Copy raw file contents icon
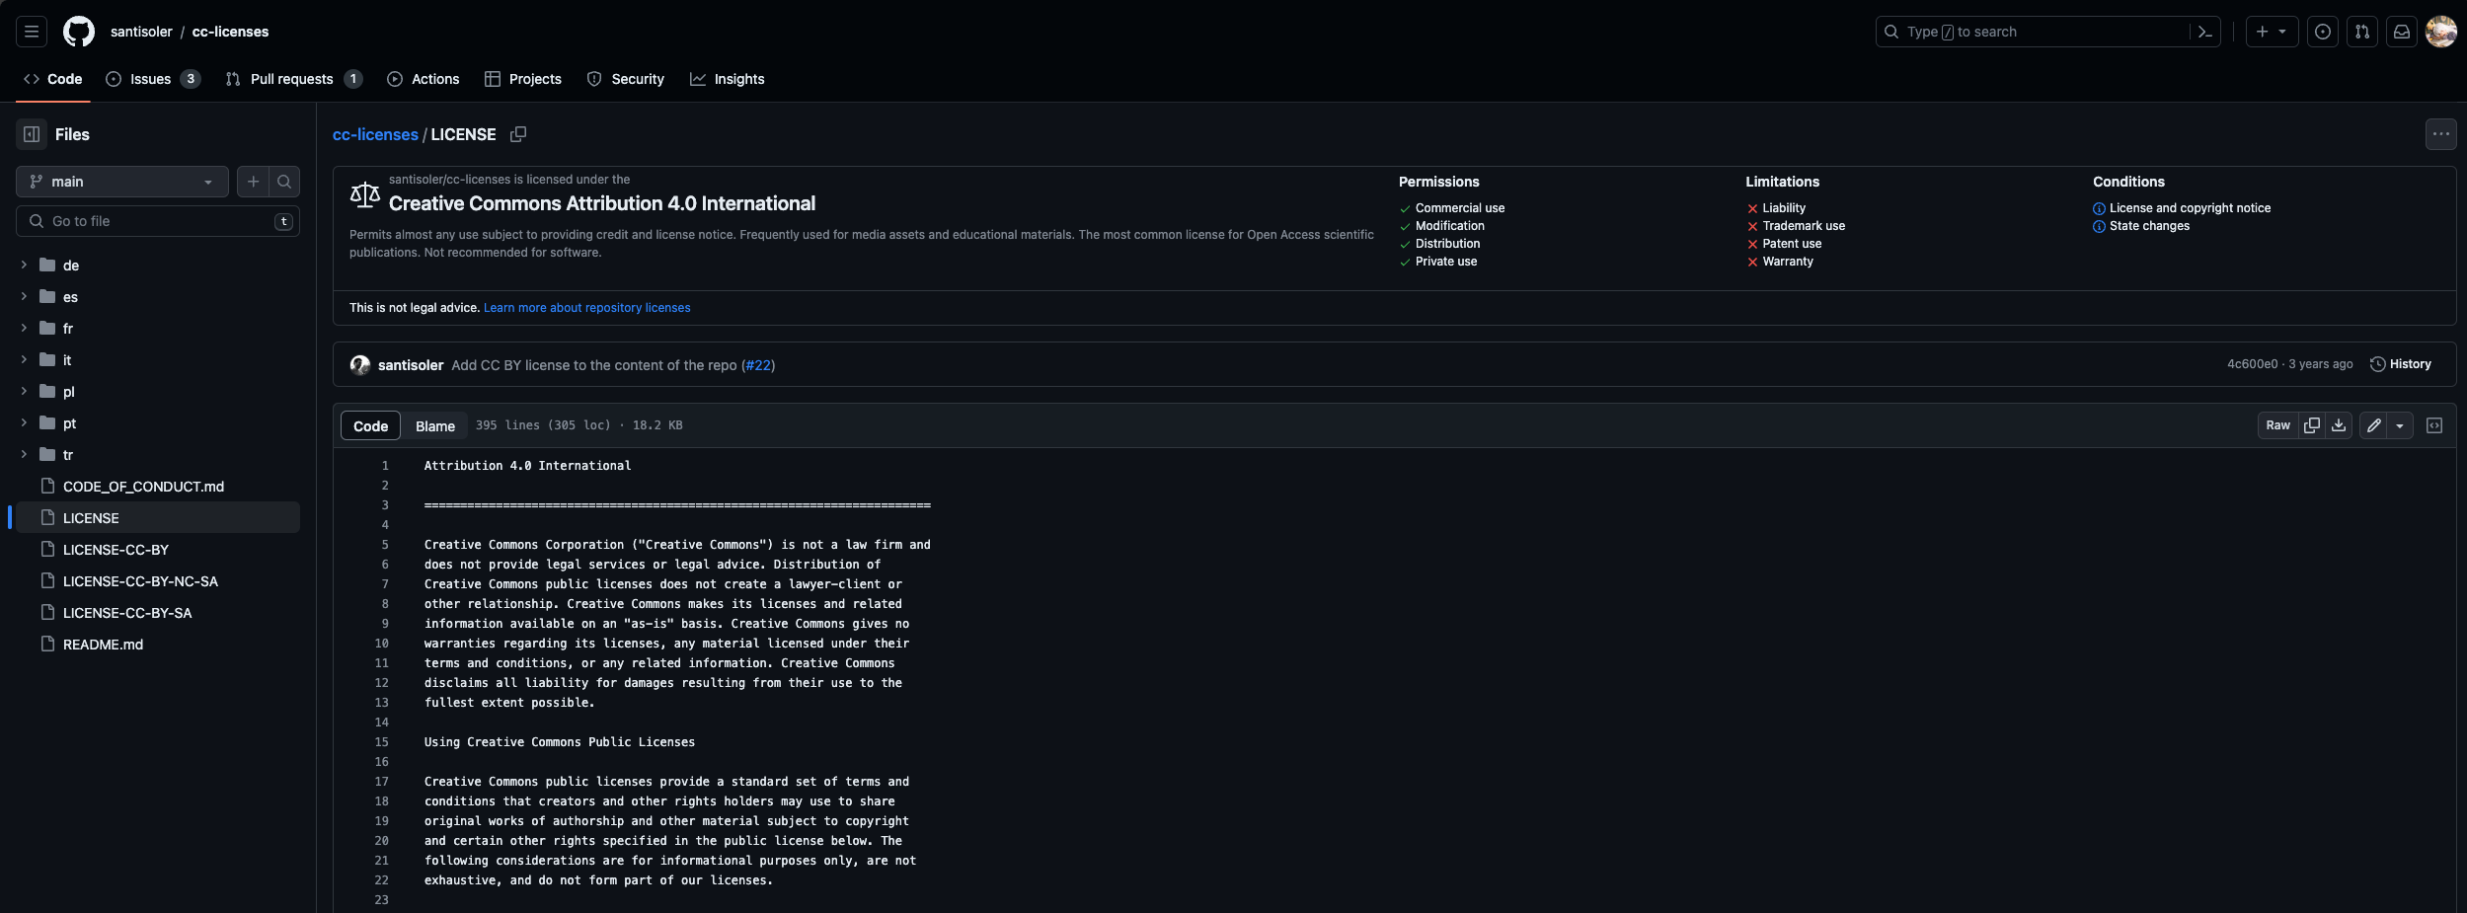2467x913 pixels. pyautogui.click(x=2312, y=425)
